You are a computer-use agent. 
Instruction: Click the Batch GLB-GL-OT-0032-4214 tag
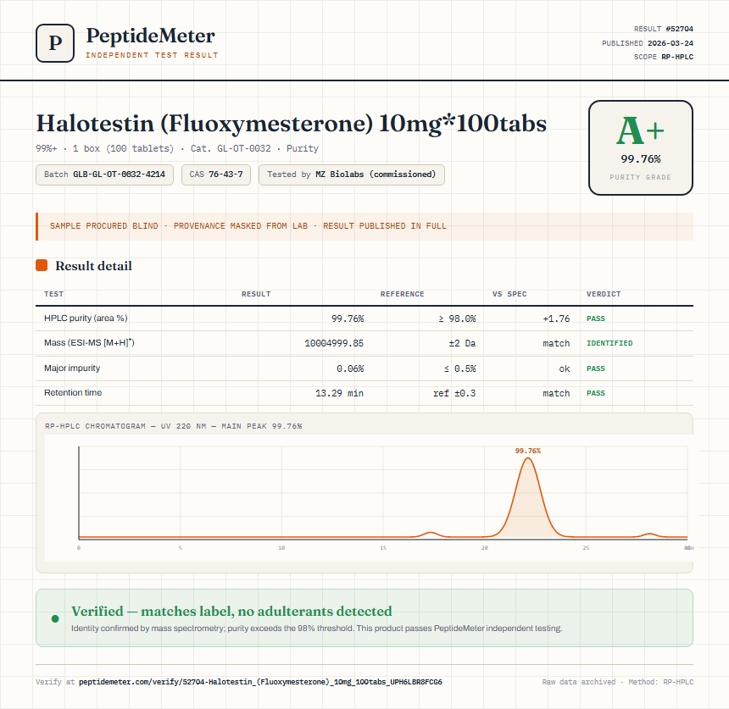pos(104,174)
